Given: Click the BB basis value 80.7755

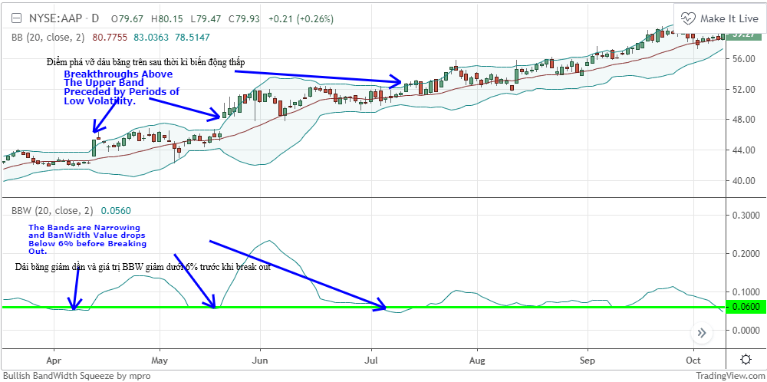Looking at the screenshot, I should click(109, 37).
